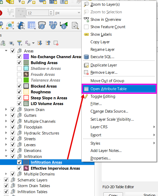Click the filter legend funnel icon
158x196 pixels.
pos(19,43)
